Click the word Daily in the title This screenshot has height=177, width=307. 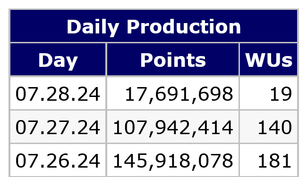pos(93,27)
